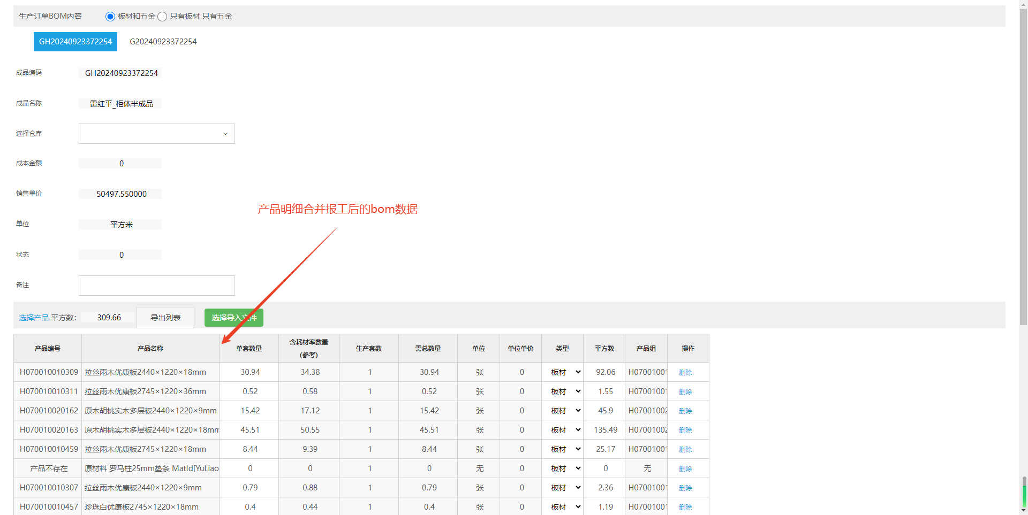The height and width of the screenshot is (515, 1028).
Task: Select the 板材和五金 radio button
Action: [x=110, y=17]
